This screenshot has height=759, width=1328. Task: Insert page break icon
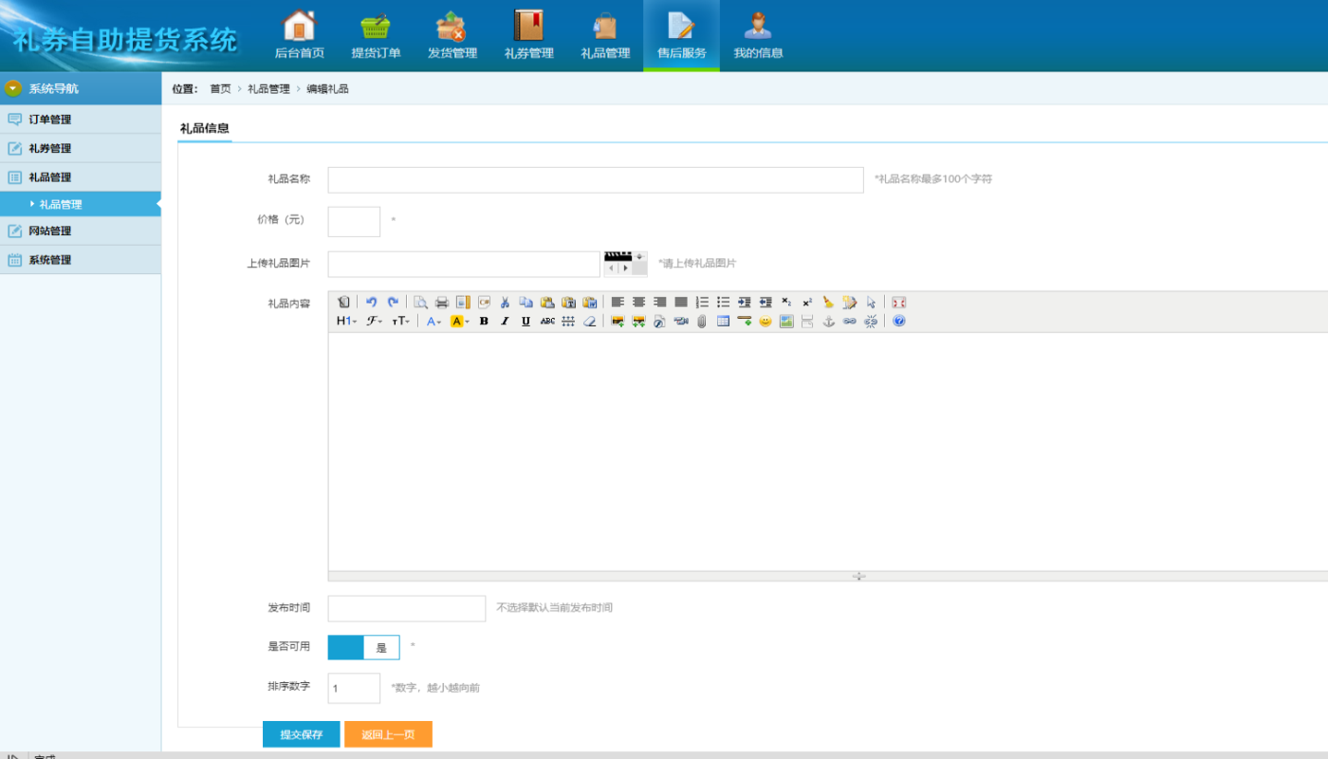click(807, 322)
